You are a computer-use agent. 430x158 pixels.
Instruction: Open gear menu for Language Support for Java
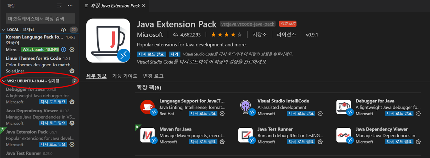[222, 113]
